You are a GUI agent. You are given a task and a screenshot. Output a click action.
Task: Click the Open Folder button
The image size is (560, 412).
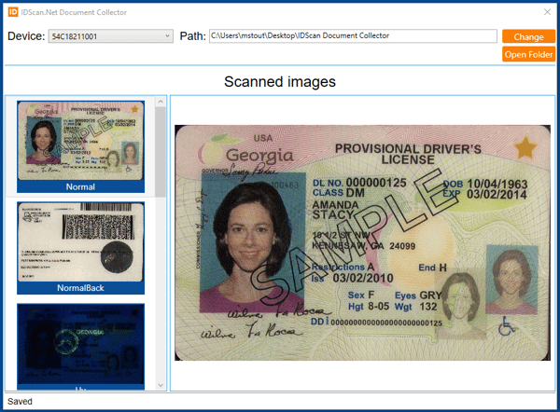tap(528, 54)
